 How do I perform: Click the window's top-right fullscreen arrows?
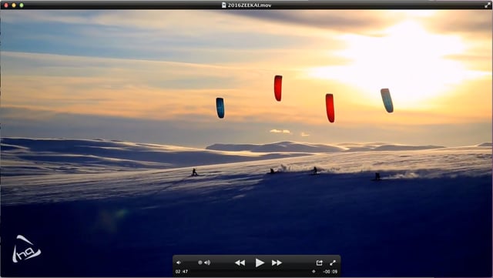point(488,5)
